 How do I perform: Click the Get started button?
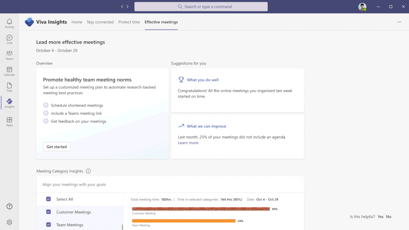56,147
